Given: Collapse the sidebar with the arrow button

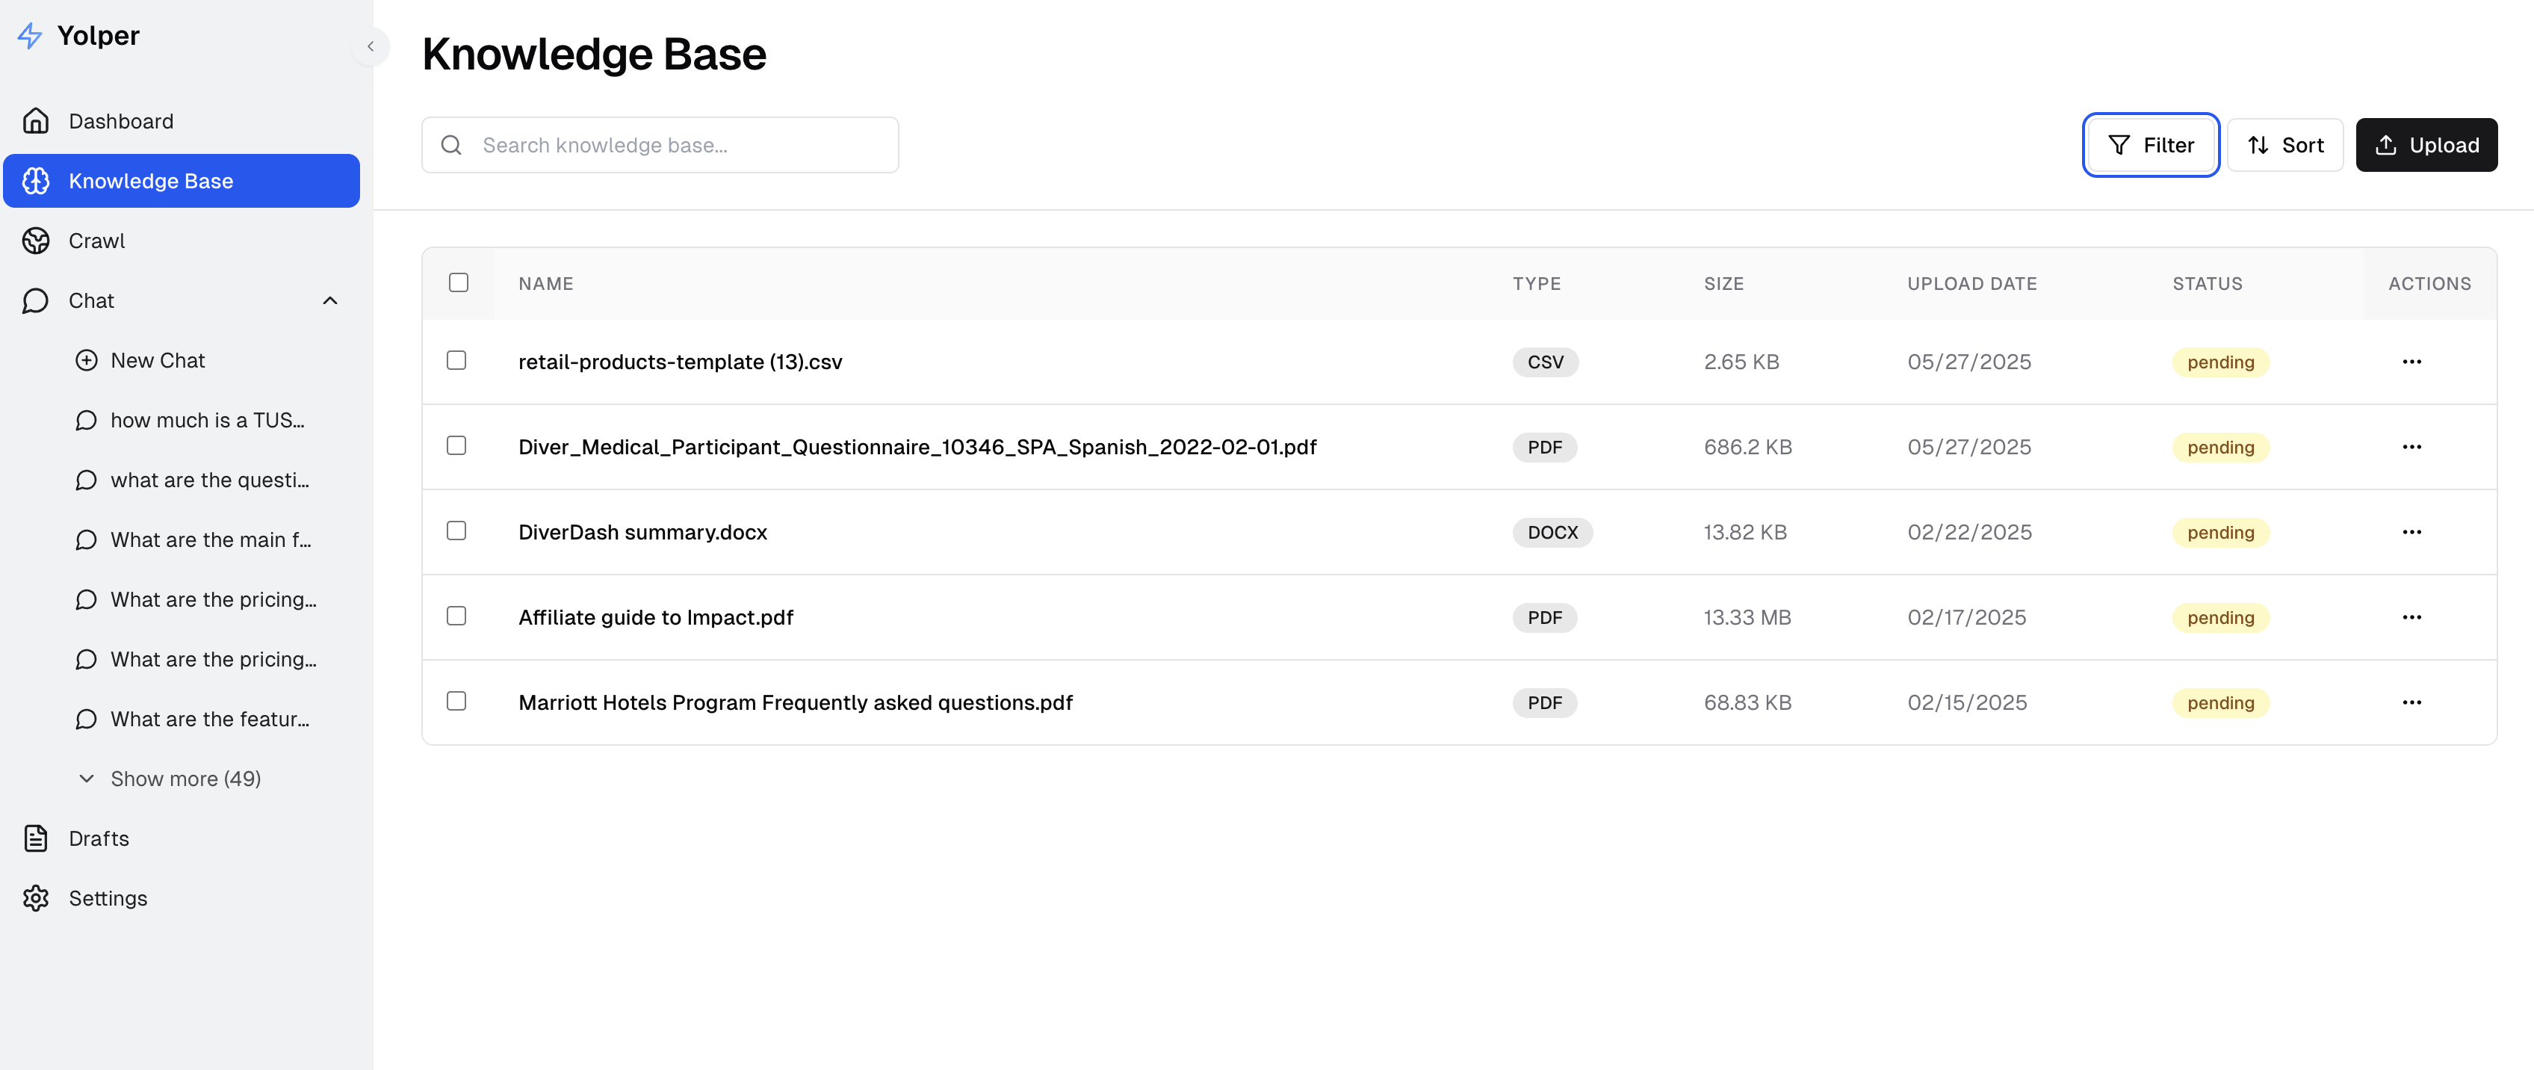Looking at the screenshot, I should coord(371,46).
